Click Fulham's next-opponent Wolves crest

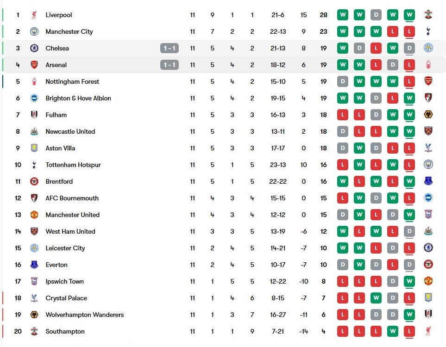point(428,115)
